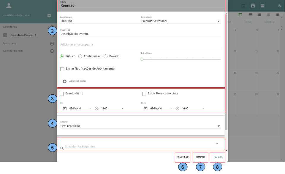The image size is (285, 174).
Task: Check Exibir Hora como Livre
Action: coord(144,94)
